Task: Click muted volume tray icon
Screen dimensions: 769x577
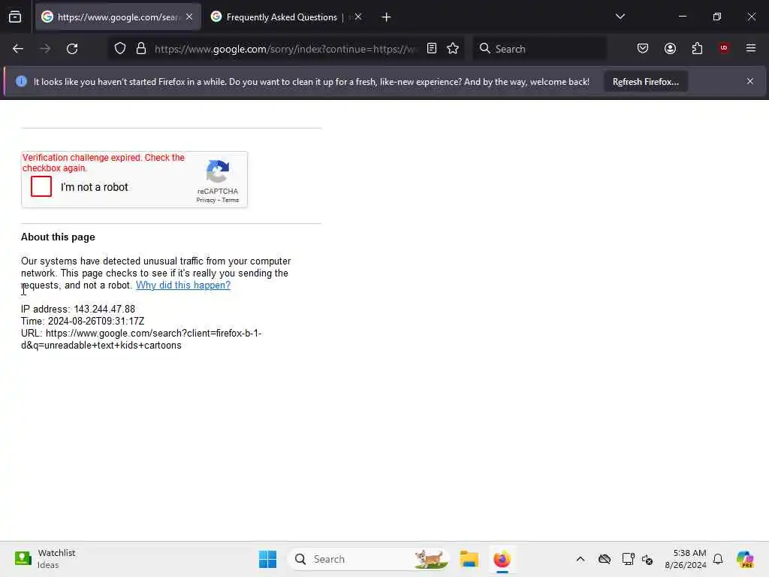Action: click(x=647, y=559)
